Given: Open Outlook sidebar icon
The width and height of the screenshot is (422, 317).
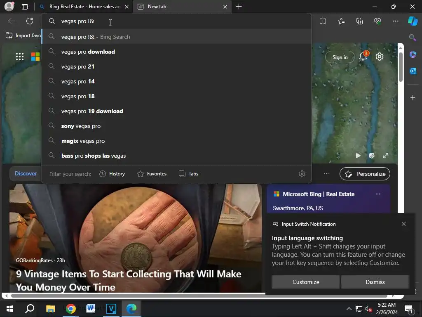Looking at the screenshot, I should [x=413, y=71].
